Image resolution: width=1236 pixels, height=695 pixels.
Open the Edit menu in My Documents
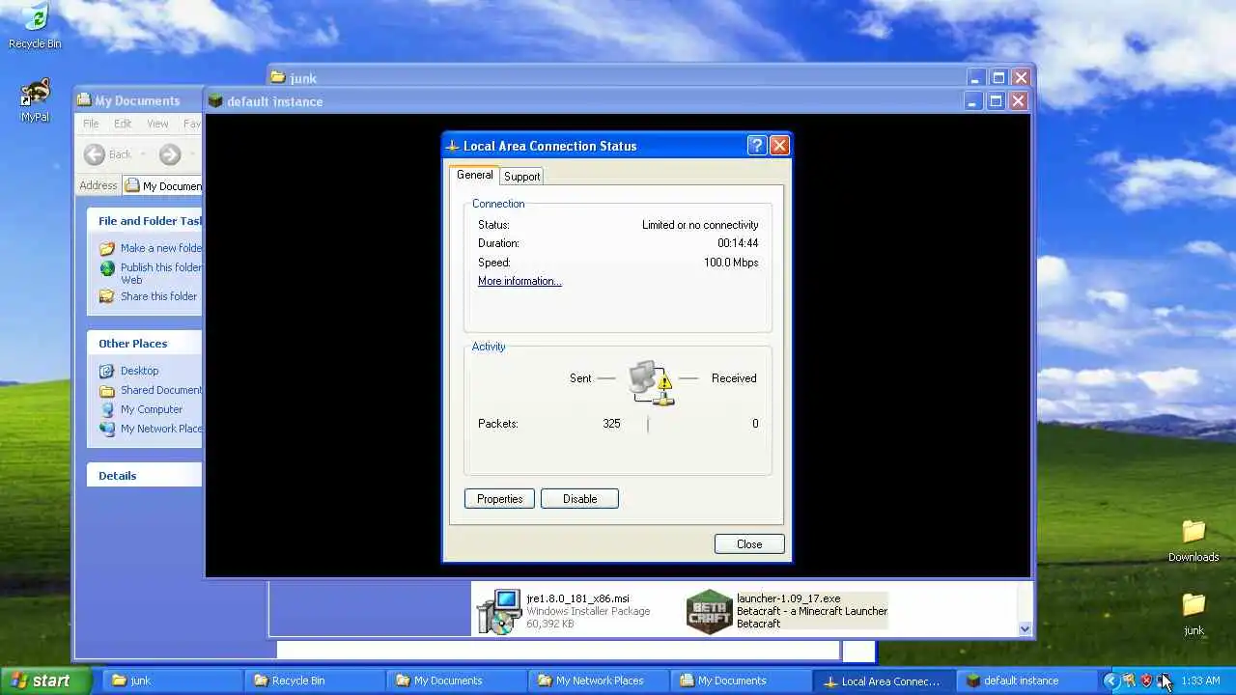123,124
